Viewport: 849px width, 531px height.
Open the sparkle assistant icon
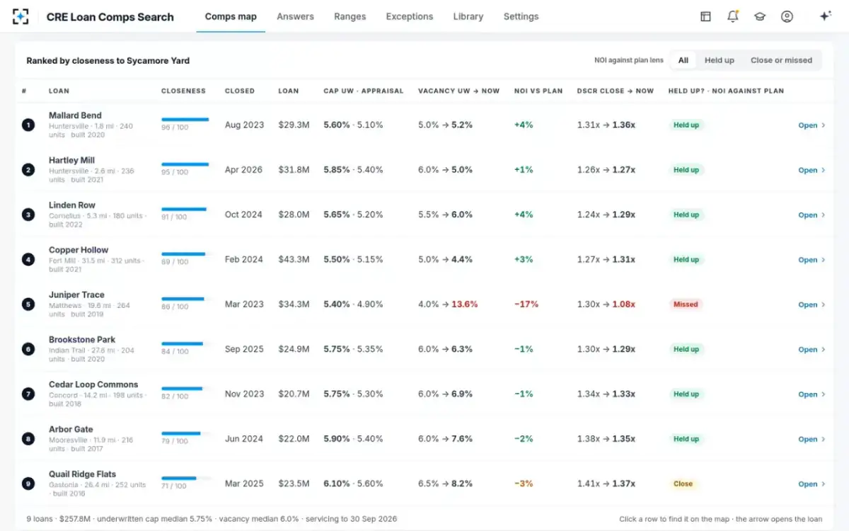825,16
